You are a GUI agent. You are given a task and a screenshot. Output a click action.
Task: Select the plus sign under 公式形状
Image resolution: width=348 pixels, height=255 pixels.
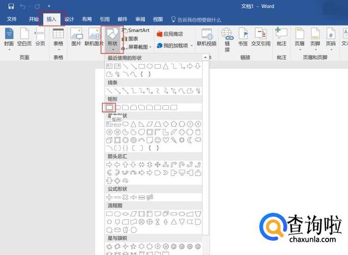coord(109,197)
